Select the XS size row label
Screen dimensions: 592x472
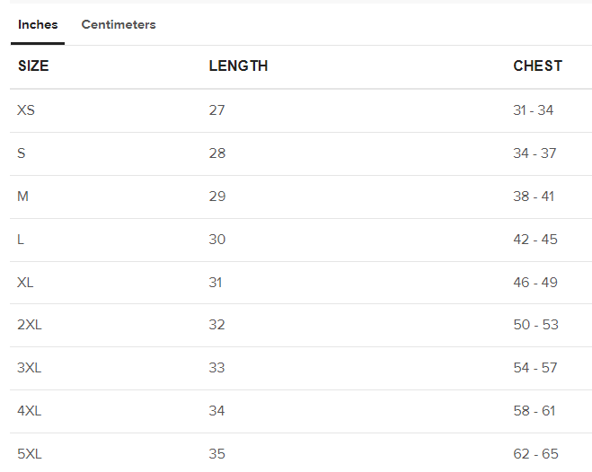click(x=26, y=110)
